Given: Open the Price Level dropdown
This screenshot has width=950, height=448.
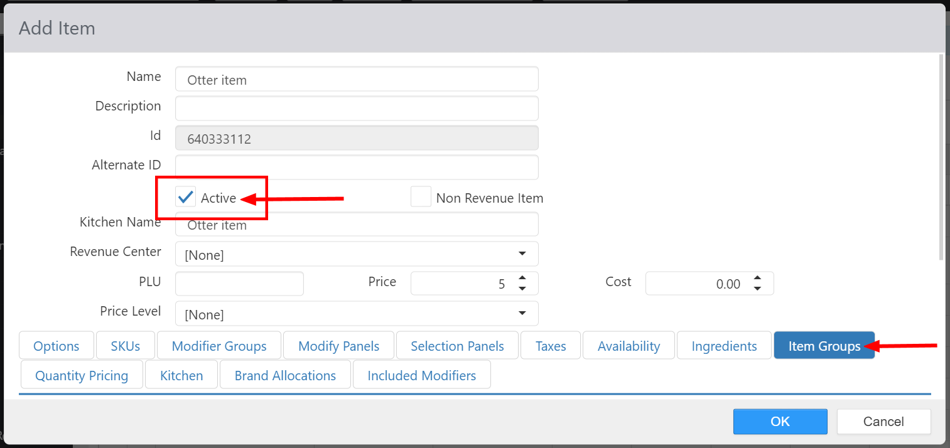Looking at the screenshot, I should coord(522,314).
